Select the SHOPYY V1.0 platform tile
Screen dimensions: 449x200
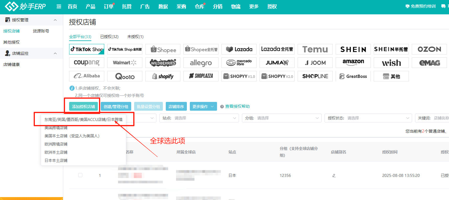click(x=239, y=76)
